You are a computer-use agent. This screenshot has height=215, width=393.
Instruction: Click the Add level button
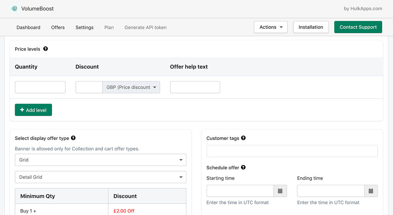(x=33, y=110)
